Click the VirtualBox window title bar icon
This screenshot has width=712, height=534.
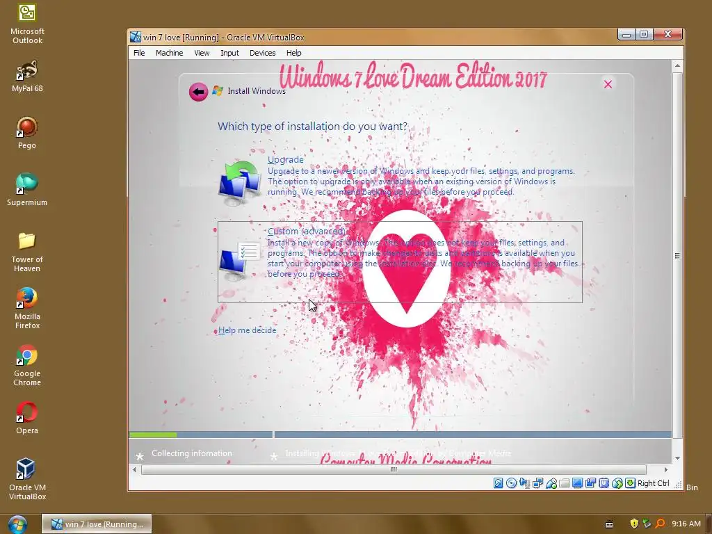(136, 37)
